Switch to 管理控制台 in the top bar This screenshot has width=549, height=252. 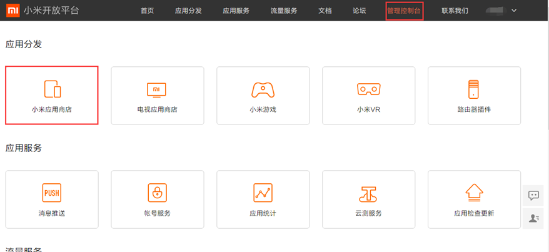pyautogui.click(x=404, y=11)
